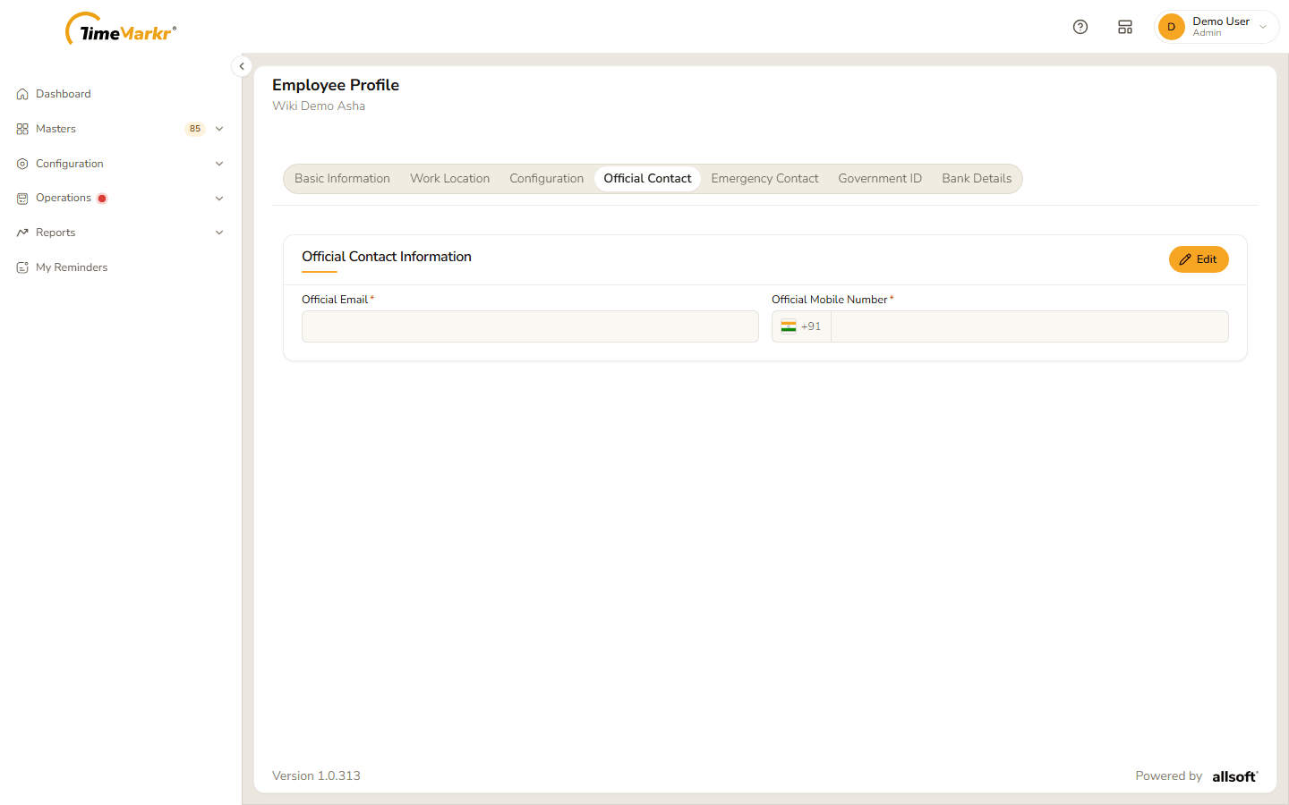Click the Edit button
1289x805 pixels.
(x=1199, y=259)
